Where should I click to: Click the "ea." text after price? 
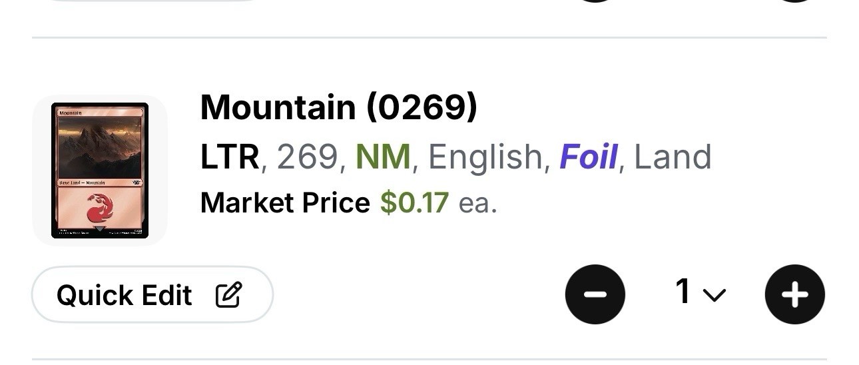[477, 202]
